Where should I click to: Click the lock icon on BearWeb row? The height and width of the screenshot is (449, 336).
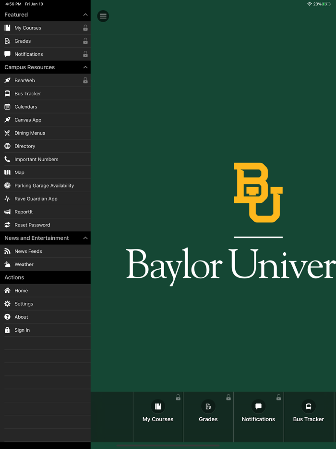[x=85, y=80]
